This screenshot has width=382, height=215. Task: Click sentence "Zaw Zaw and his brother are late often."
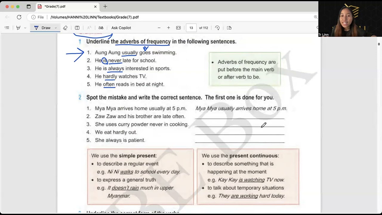coord(140,116)
